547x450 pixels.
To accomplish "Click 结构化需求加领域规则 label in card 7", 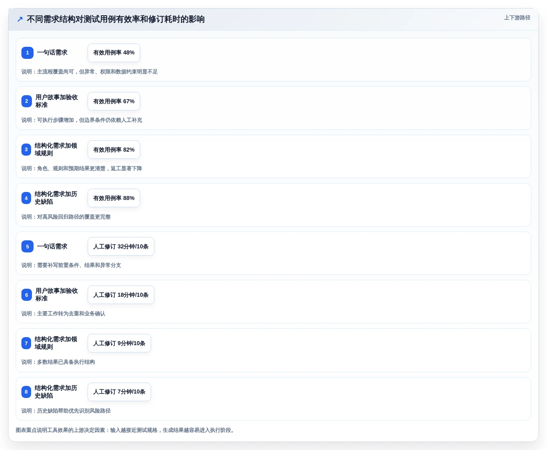I will coord(56,343).
